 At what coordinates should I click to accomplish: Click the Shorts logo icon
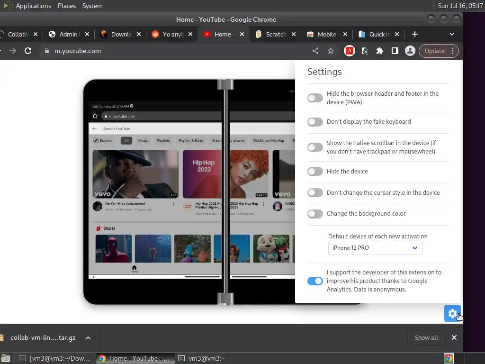click(x=99, y=228)
